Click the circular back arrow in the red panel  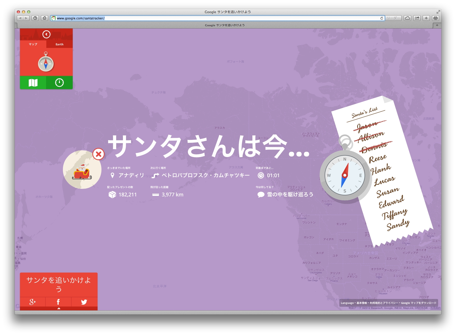[46, 34]
